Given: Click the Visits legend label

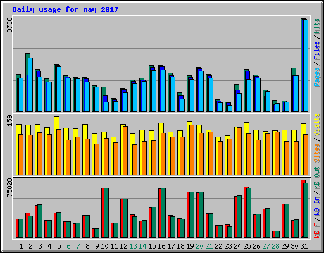Looking at the screenshot, I should 317,125.
